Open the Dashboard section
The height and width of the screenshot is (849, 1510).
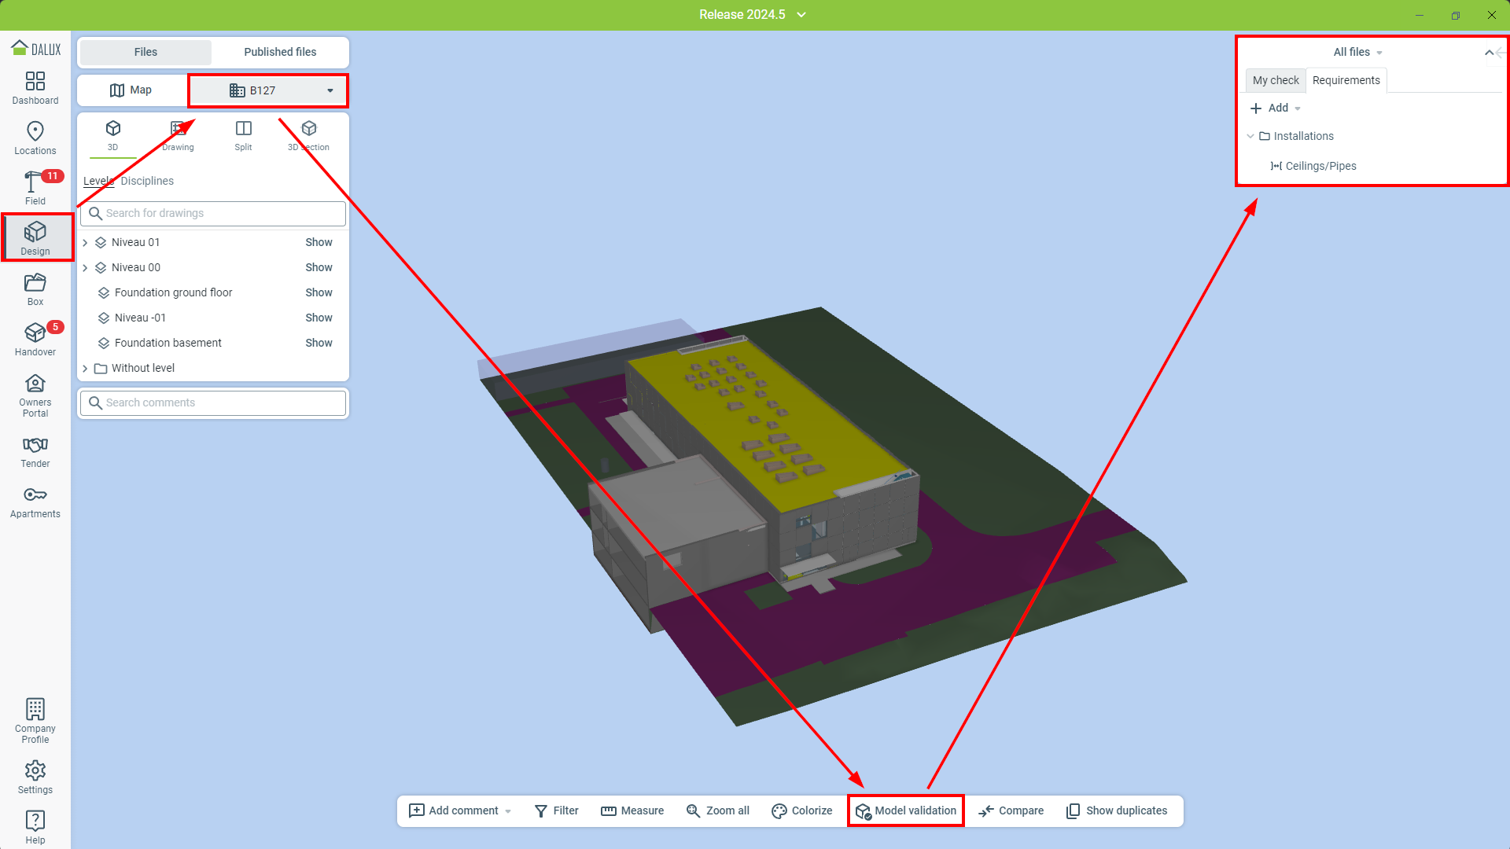point(35,88)
